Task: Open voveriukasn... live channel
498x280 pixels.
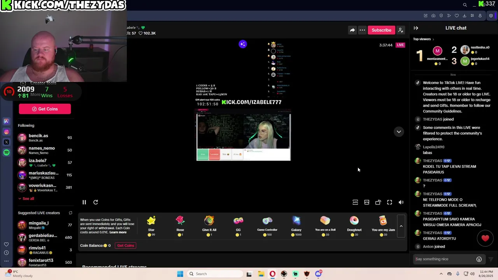Action: tap(45, 187)
